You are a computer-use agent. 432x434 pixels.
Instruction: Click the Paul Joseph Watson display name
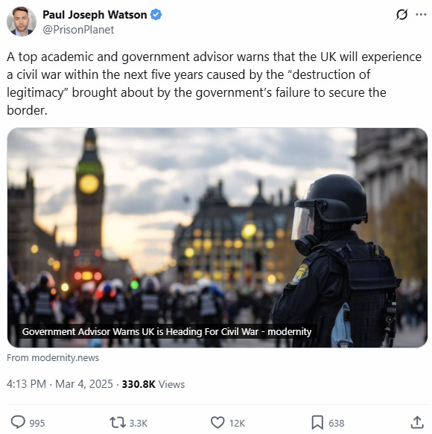(x=95, y=15)
